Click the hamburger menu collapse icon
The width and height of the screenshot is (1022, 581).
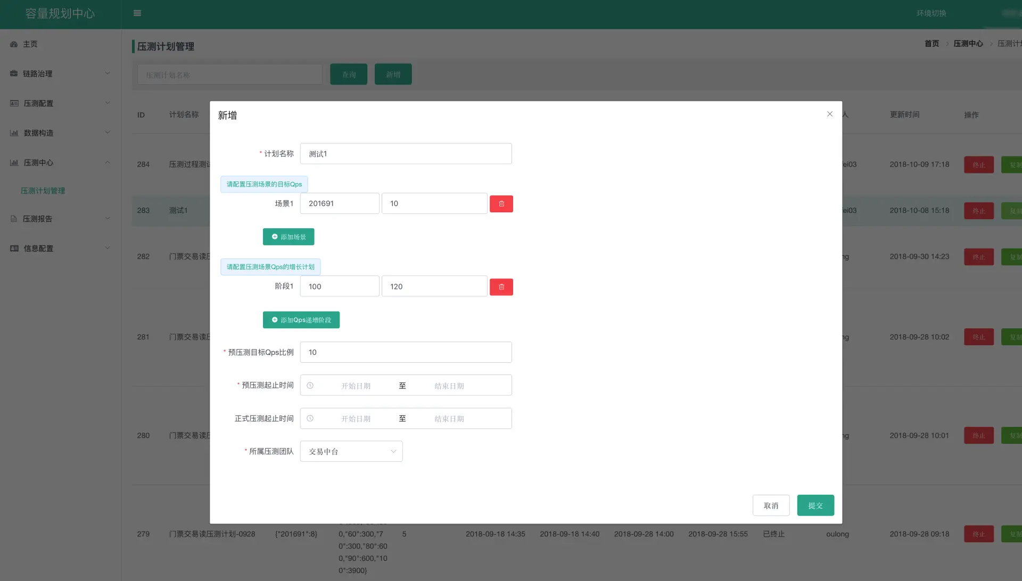pyautogui.click(x=137, y=13)
